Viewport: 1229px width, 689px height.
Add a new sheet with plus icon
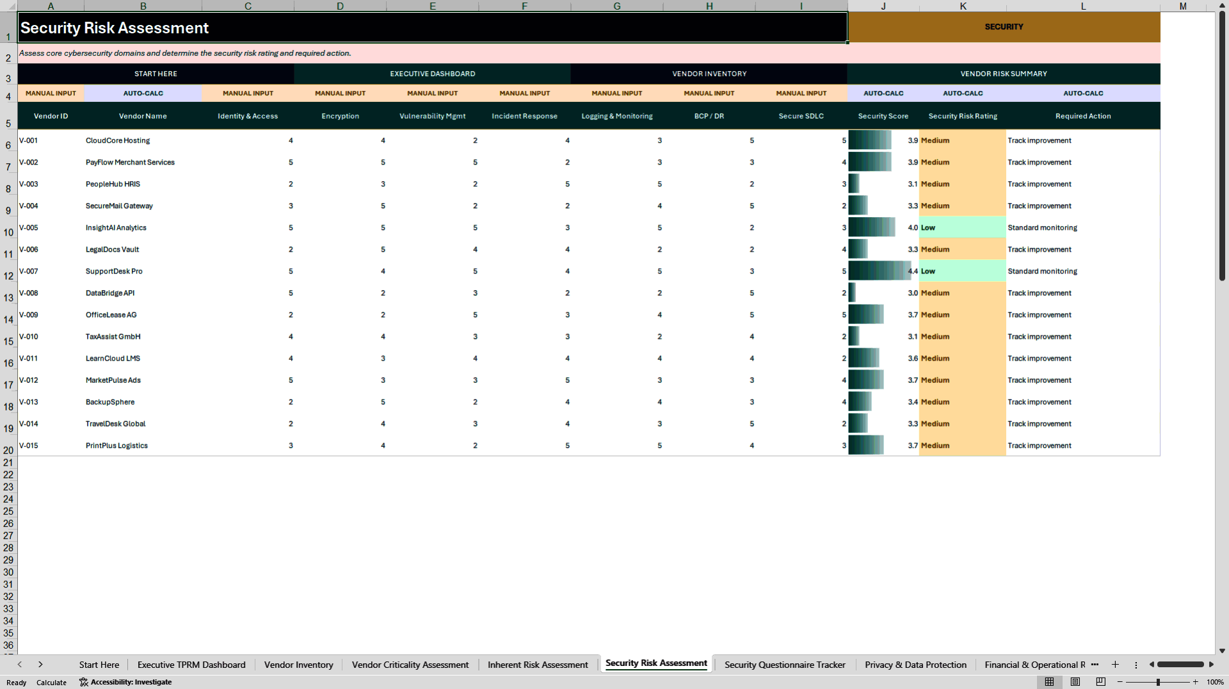tap(1115, 665)
